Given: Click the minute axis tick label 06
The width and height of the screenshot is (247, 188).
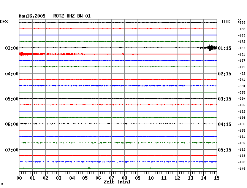Looking at the screenshot, I should coord(98,178).
